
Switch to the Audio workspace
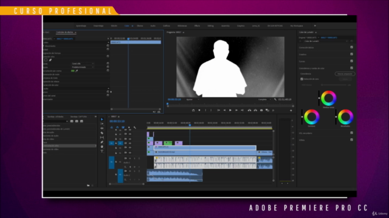point(153,25)
